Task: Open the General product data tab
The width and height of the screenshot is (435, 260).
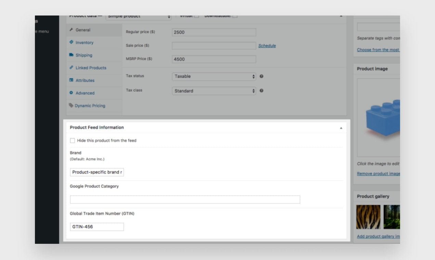Action: 94,30
